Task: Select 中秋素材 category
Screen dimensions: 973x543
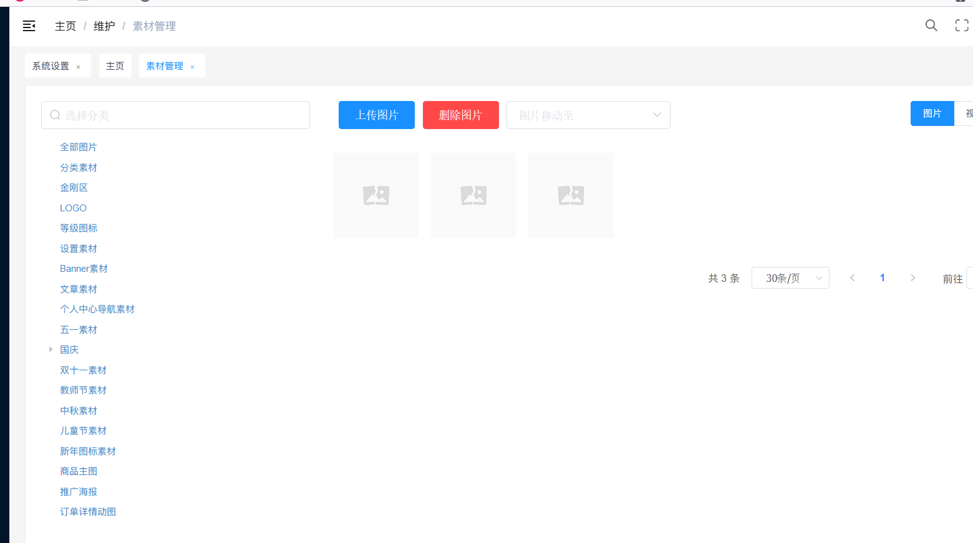Action: (x=79, y=411)
